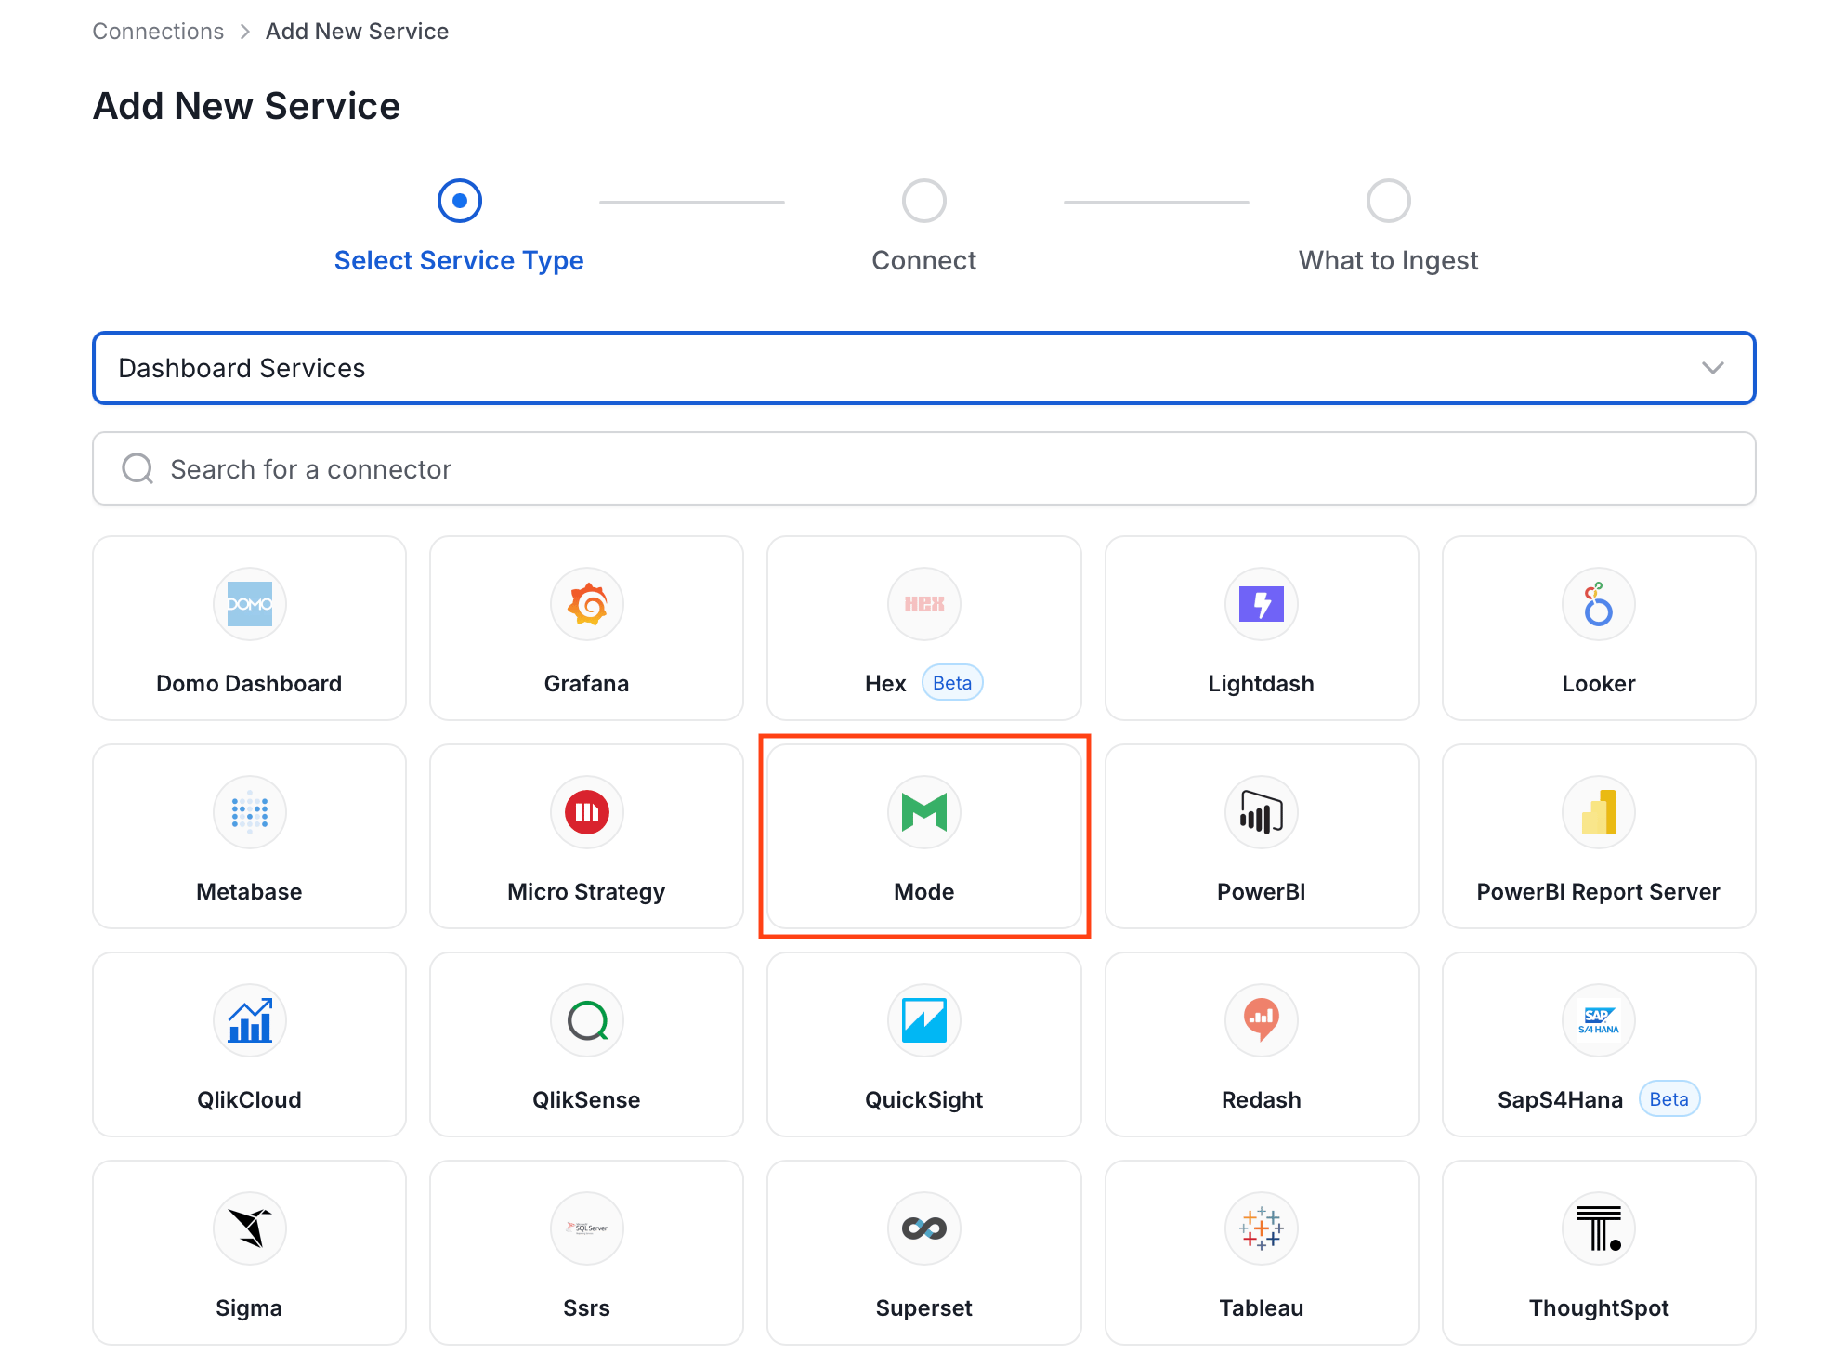Select the Sigma bird logo
1832x1366 pixels.
coord(249,1228)
